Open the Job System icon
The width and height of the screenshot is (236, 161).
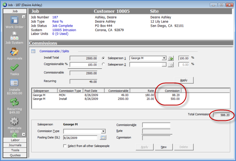click(x=14, y=36)
